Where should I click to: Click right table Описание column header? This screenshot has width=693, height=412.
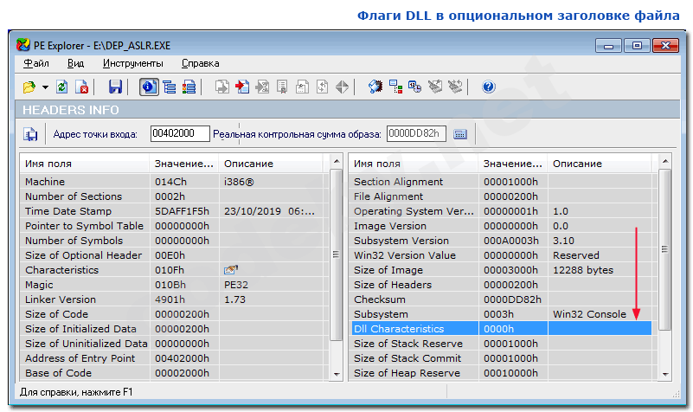coord(599,164)
